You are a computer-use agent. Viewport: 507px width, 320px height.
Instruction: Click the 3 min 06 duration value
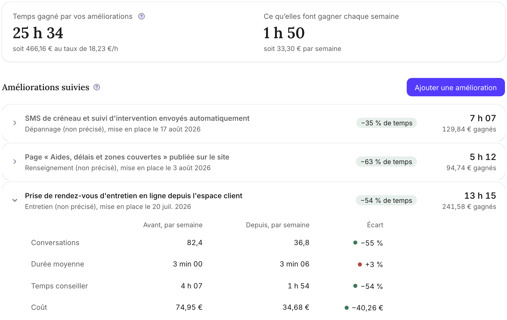point(294,264)
